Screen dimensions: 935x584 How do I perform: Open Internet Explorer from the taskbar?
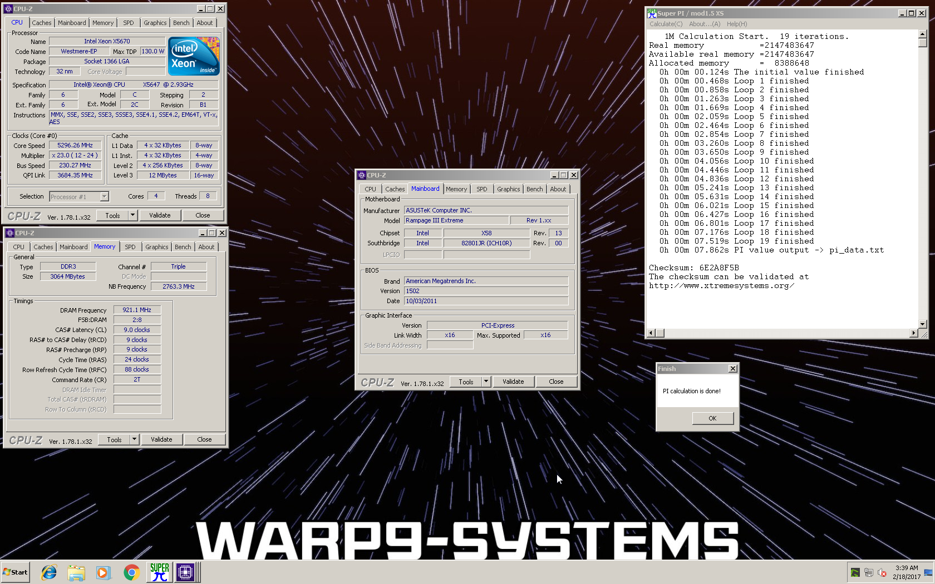pyautogui.click(x=49, y=572)
